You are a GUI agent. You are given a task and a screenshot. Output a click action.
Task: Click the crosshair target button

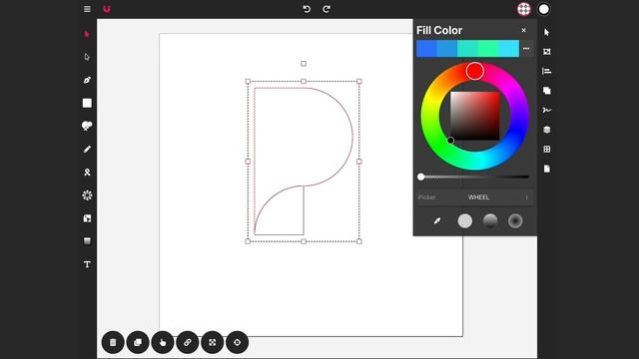tap(238, 342)
